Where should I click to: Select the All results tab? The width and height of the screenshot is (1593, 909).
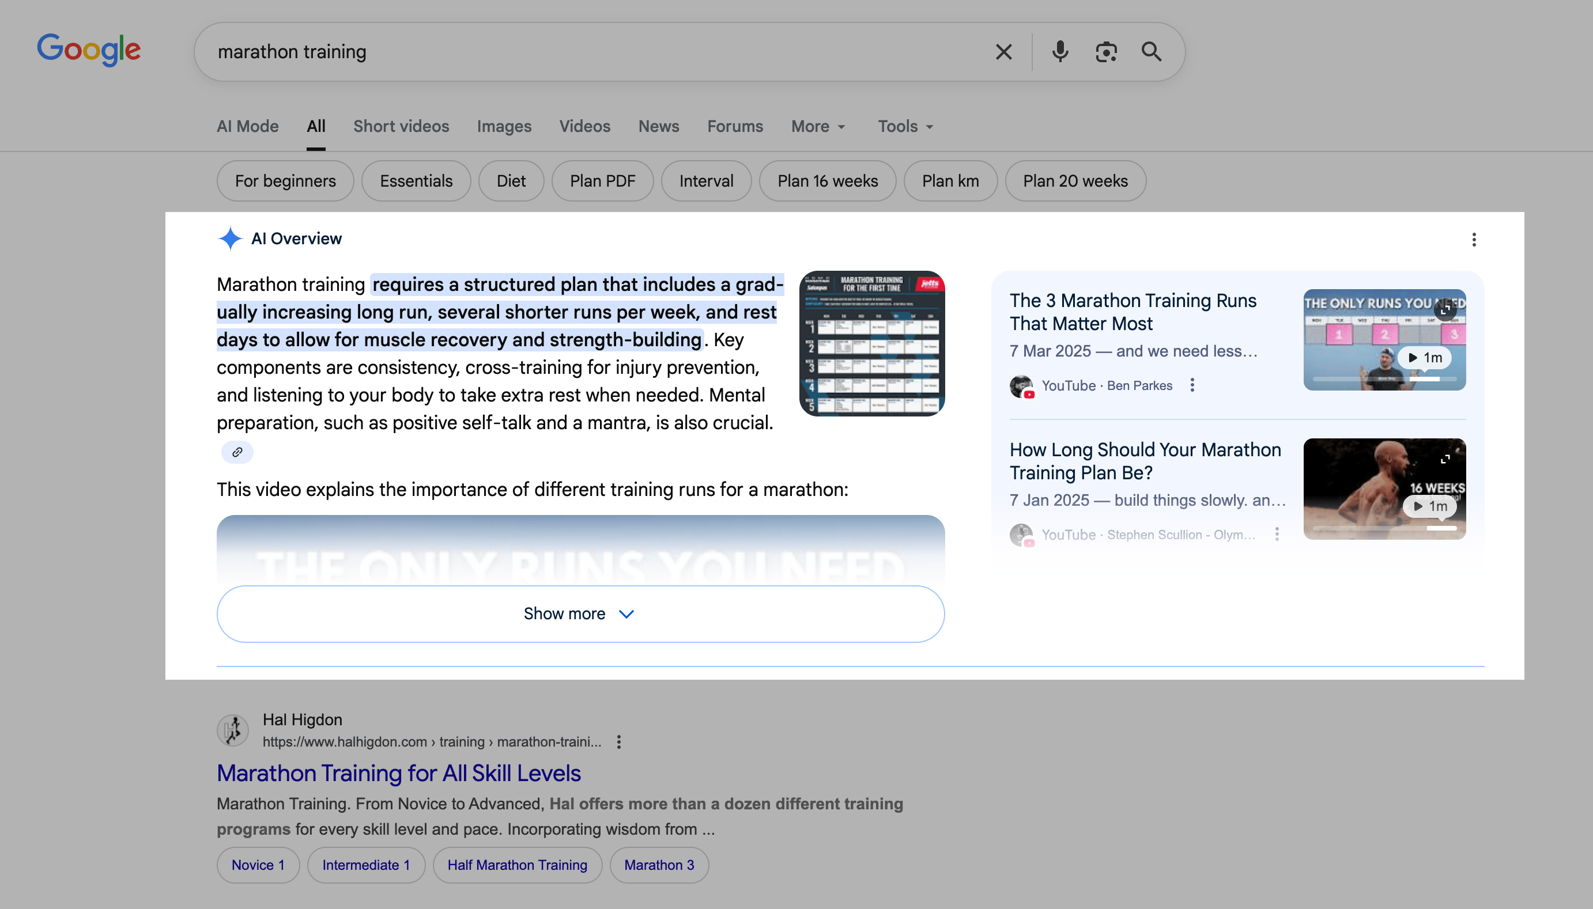[316, 127]
